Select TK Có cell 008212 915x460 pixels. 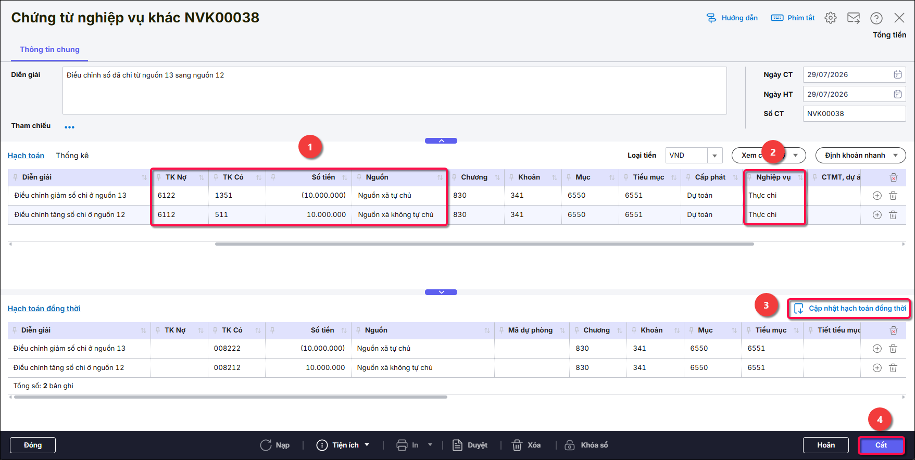[236, 368]
